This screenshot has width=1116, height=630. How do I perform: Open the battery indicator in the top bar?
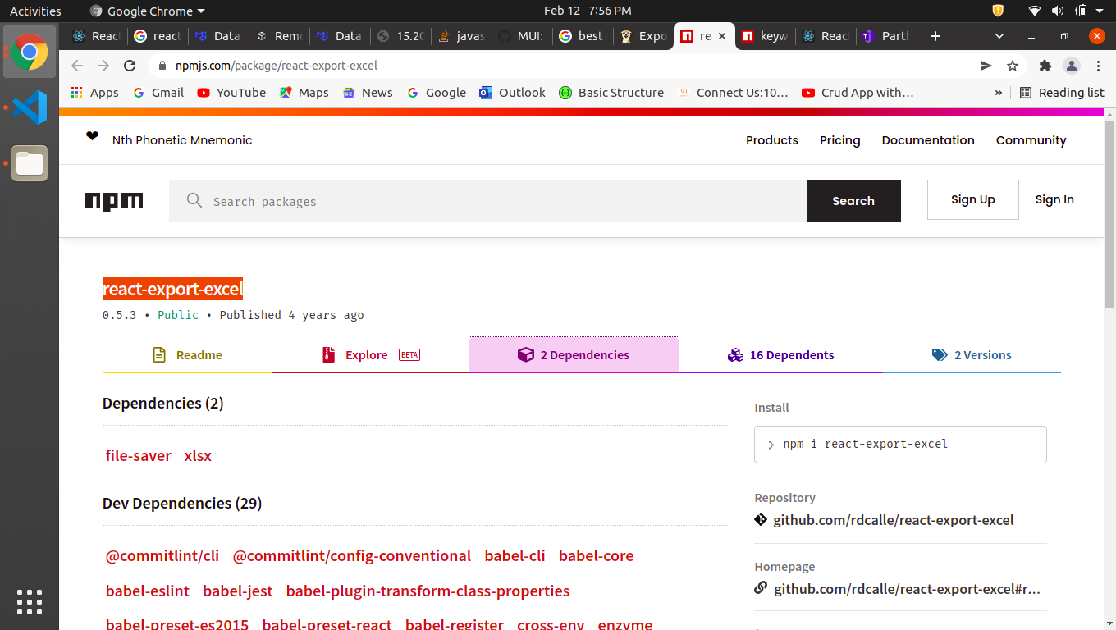[1081, 11]
